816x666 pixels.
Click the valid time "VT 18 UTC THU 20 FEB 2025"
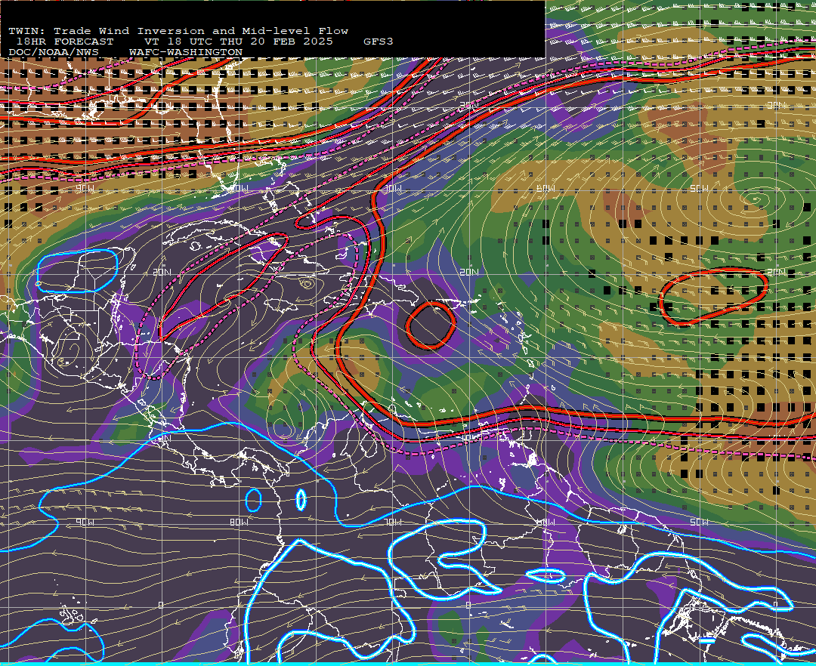tap(238, 42)
